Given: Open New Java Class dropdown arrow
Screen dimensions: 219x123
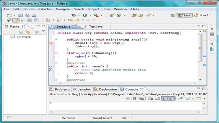Looking at the screenshot, I should (x=124, y=15).
